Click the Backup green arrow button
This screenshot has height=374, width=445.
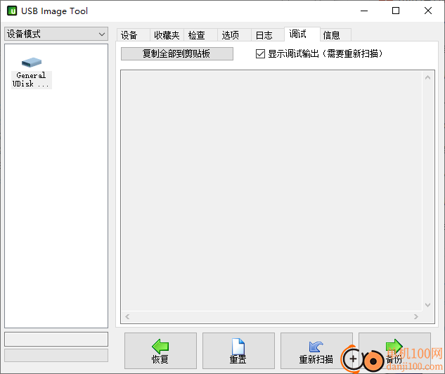pos(394,351)
